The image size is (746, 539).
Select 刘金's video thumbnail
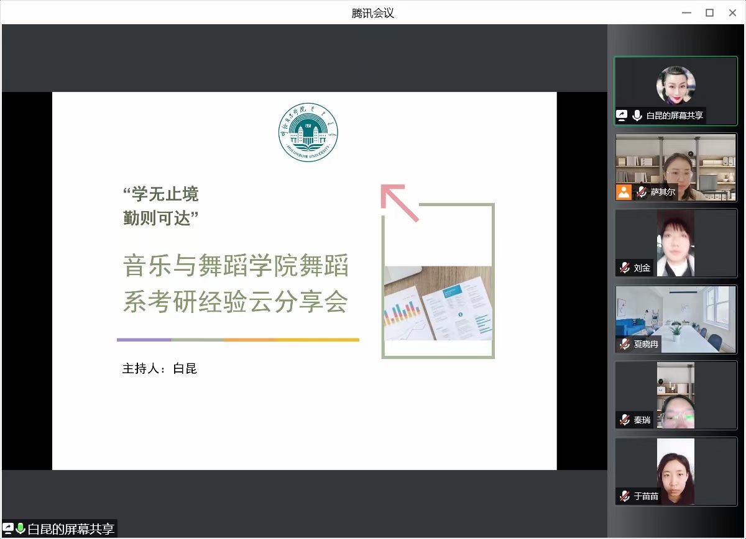[676, 242]
